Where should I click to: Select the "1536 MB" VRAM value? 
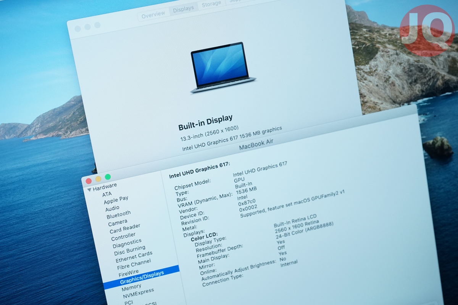(246, 190)
